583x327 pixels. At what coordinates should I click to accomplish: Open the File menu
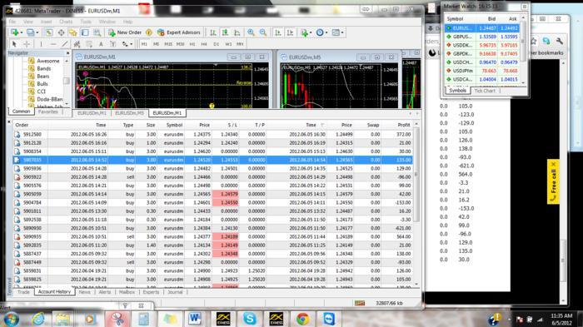[x=12, y=22]
